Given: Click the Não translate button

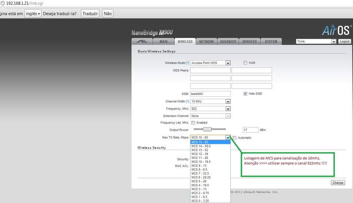Looking at the screenshot, I should (x=108, y=14).
